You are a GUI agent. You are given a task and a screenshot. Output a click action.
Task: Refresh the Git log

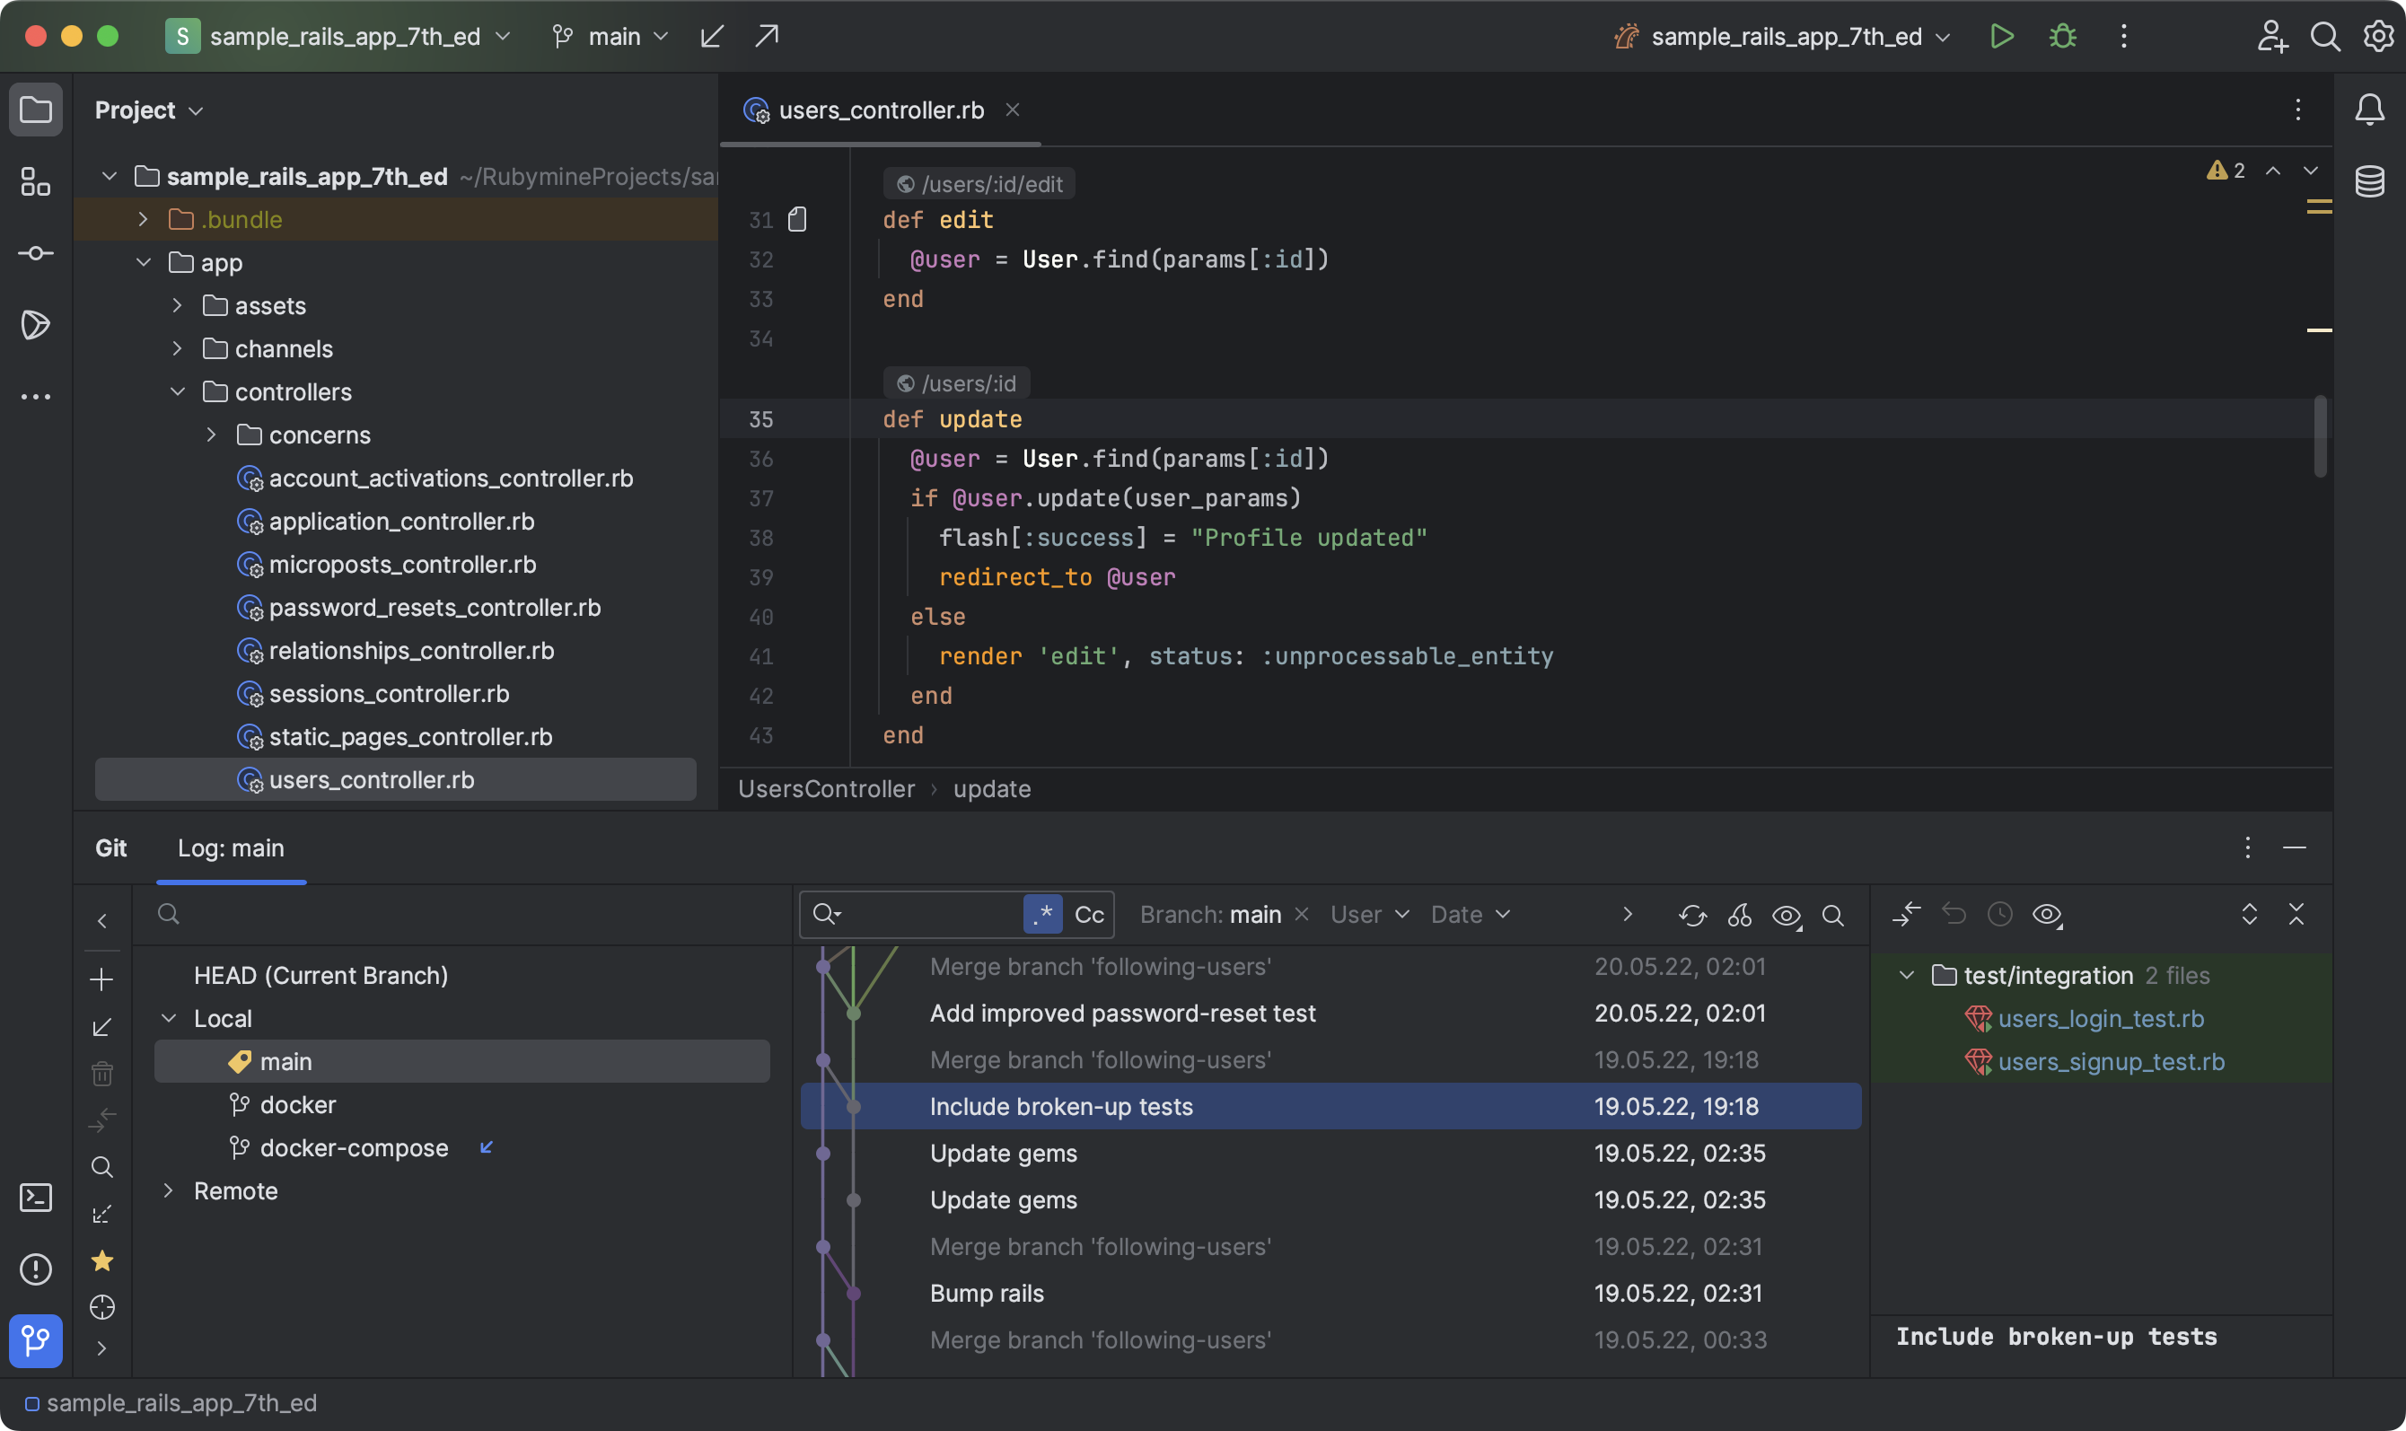coord(1692,914)
